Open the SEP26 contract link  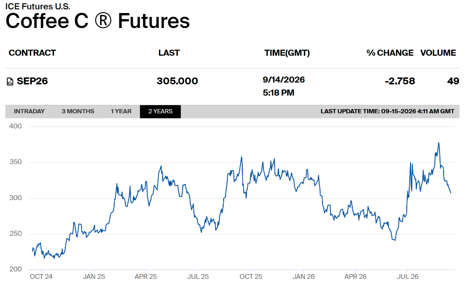point(32,81)
